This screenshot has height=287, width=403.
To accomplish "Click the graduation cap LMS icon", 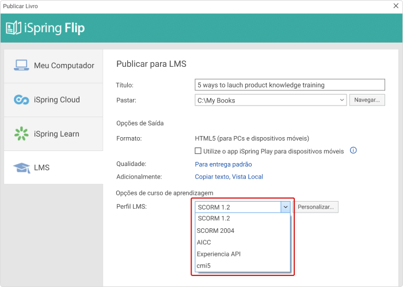I will point(22,168).
